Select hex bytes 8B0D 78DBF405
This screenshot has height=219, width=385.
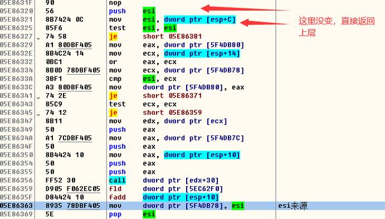[73, 70]
